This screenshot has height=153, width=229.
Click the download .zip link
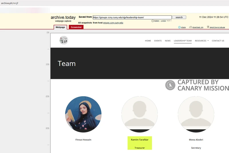pyautogui.click(x=198, y=27)
